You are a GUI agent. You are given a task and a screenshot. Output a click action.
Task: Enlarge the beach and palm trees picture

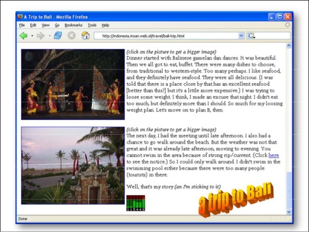pyautogui.click(x=73, y=165)
